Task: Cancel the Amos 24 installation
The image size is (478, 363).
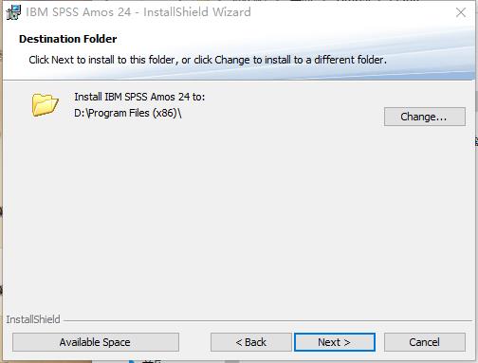Action: click(x=425, y=342)
